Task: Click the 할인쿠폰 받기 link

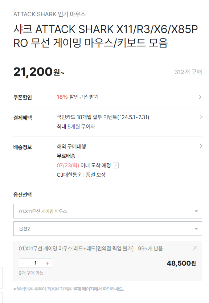Action: (84, 97)
